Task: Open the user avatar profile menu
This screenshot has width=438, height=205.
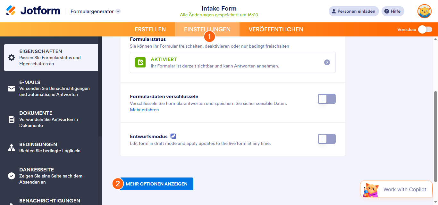Action: pyautogui.click(x=424, y=11)
